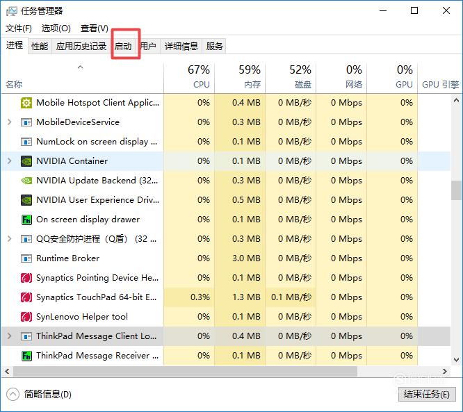Image resolution: width=463 pixels, height=412 pixels.
Task: Sort by the GPU column header
Action: pos(392,79)
